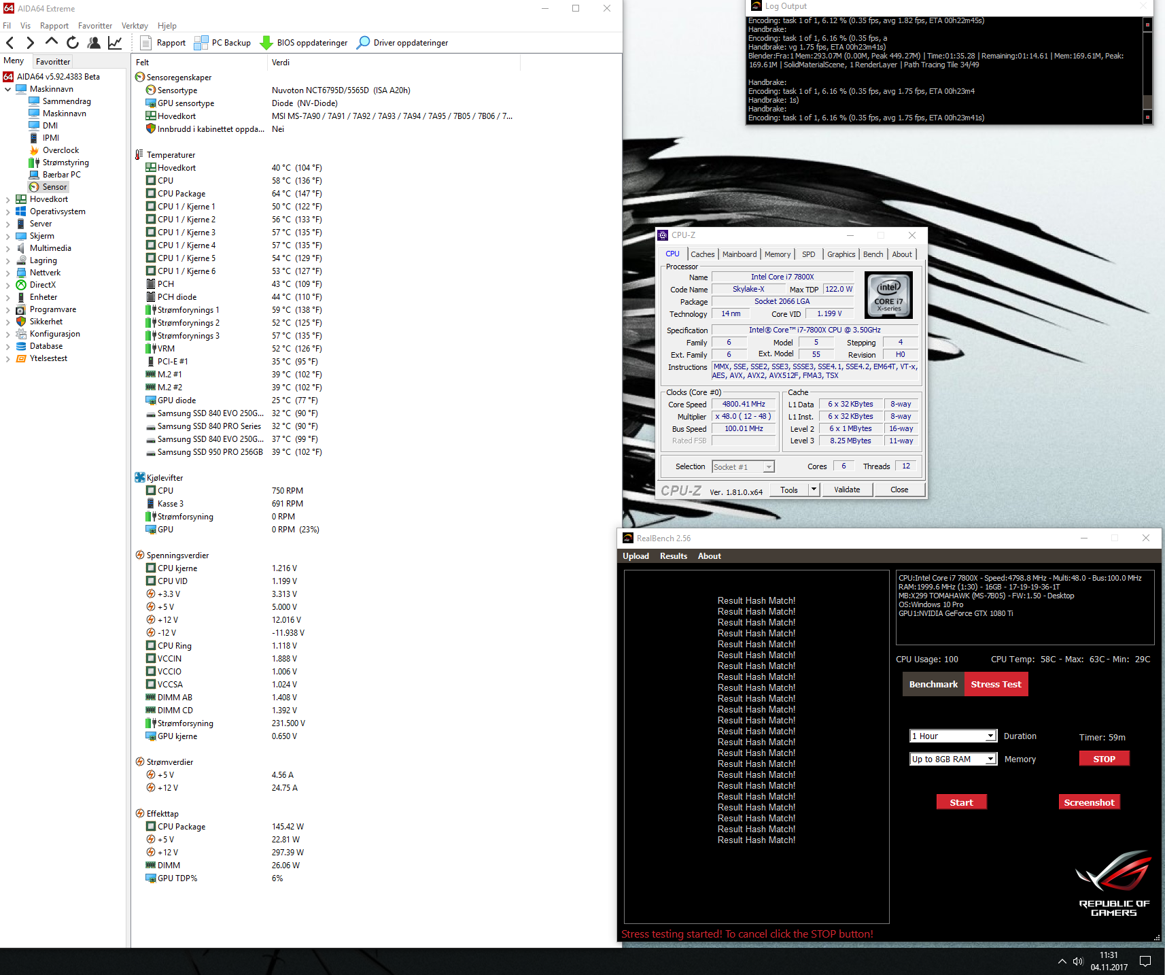Open the Socket #1 selection dropdown

743,467
